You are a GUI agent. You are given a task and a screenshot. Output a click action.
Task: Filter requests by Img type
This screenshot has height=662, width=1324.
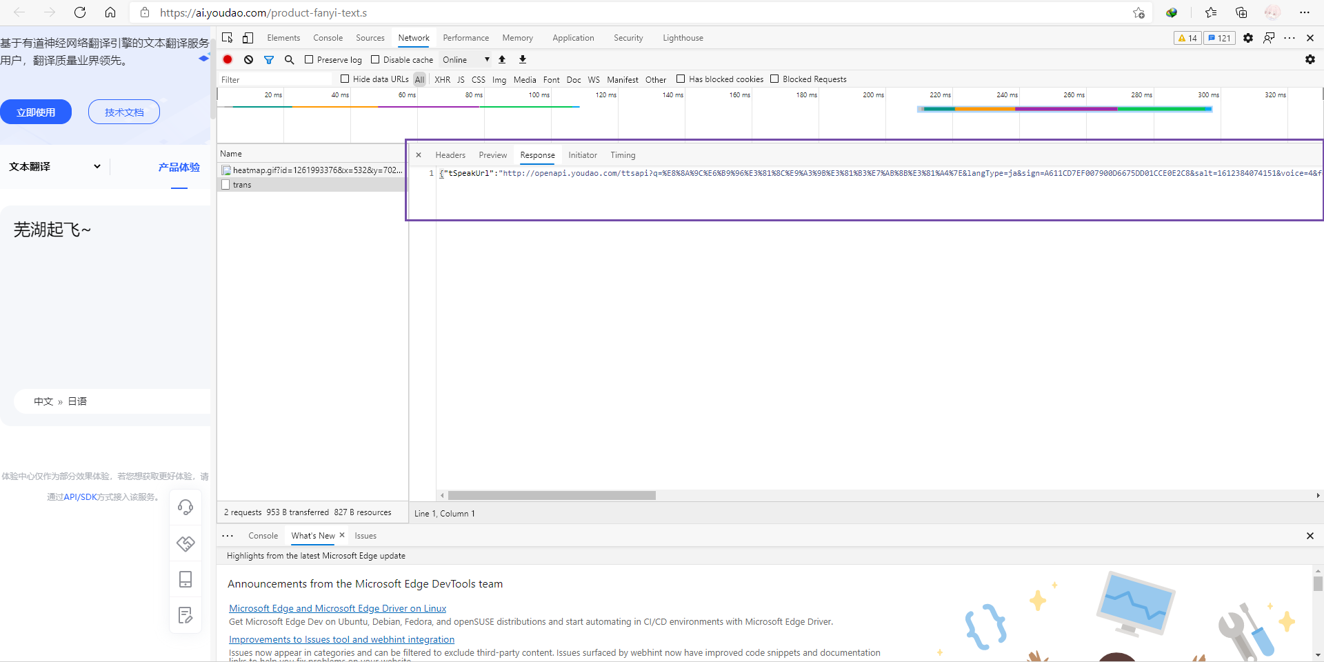pos(499,79)
